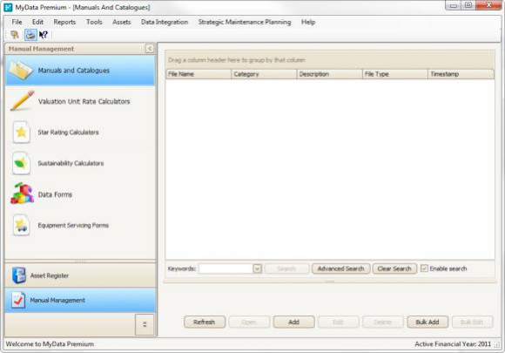Open the Reports menu
Image resolution: width=505 pixels, height=353 pixels.
pyautogui.click(x=64, y=22)
